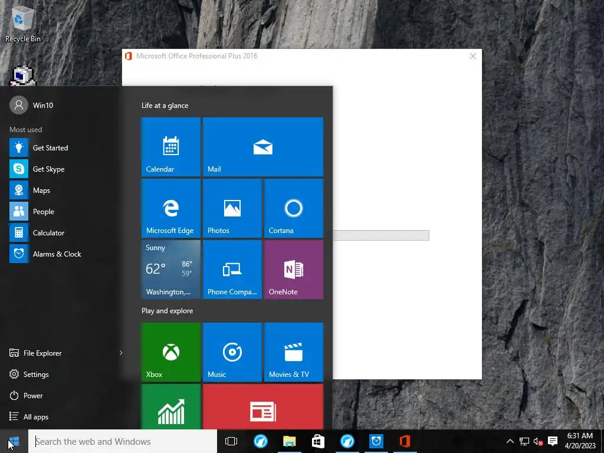The height and width of the screenshot is (453, 604).
Task: Open the Phone Companion tile
Action: 232,269
